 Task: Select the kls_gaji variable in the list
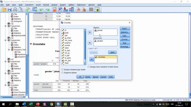[68, 60]
